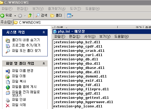The width and height of the screenshot is (151, 109).
Task: Click line ;extension=php_bz2.dll
Action: 77,42
